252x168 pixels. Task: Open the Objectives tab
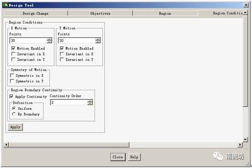100,13
